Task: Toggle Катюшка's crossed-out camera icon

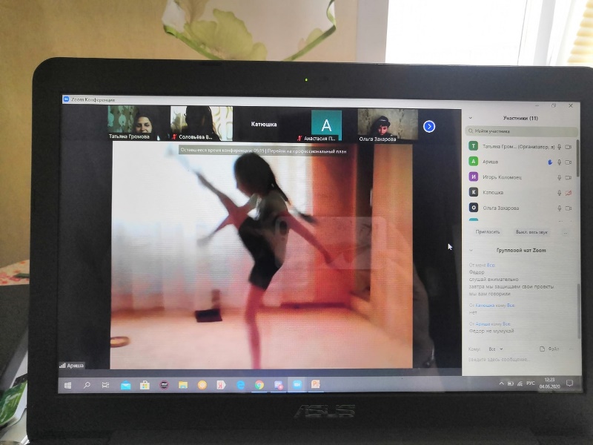Action: [x=569, y=192]
